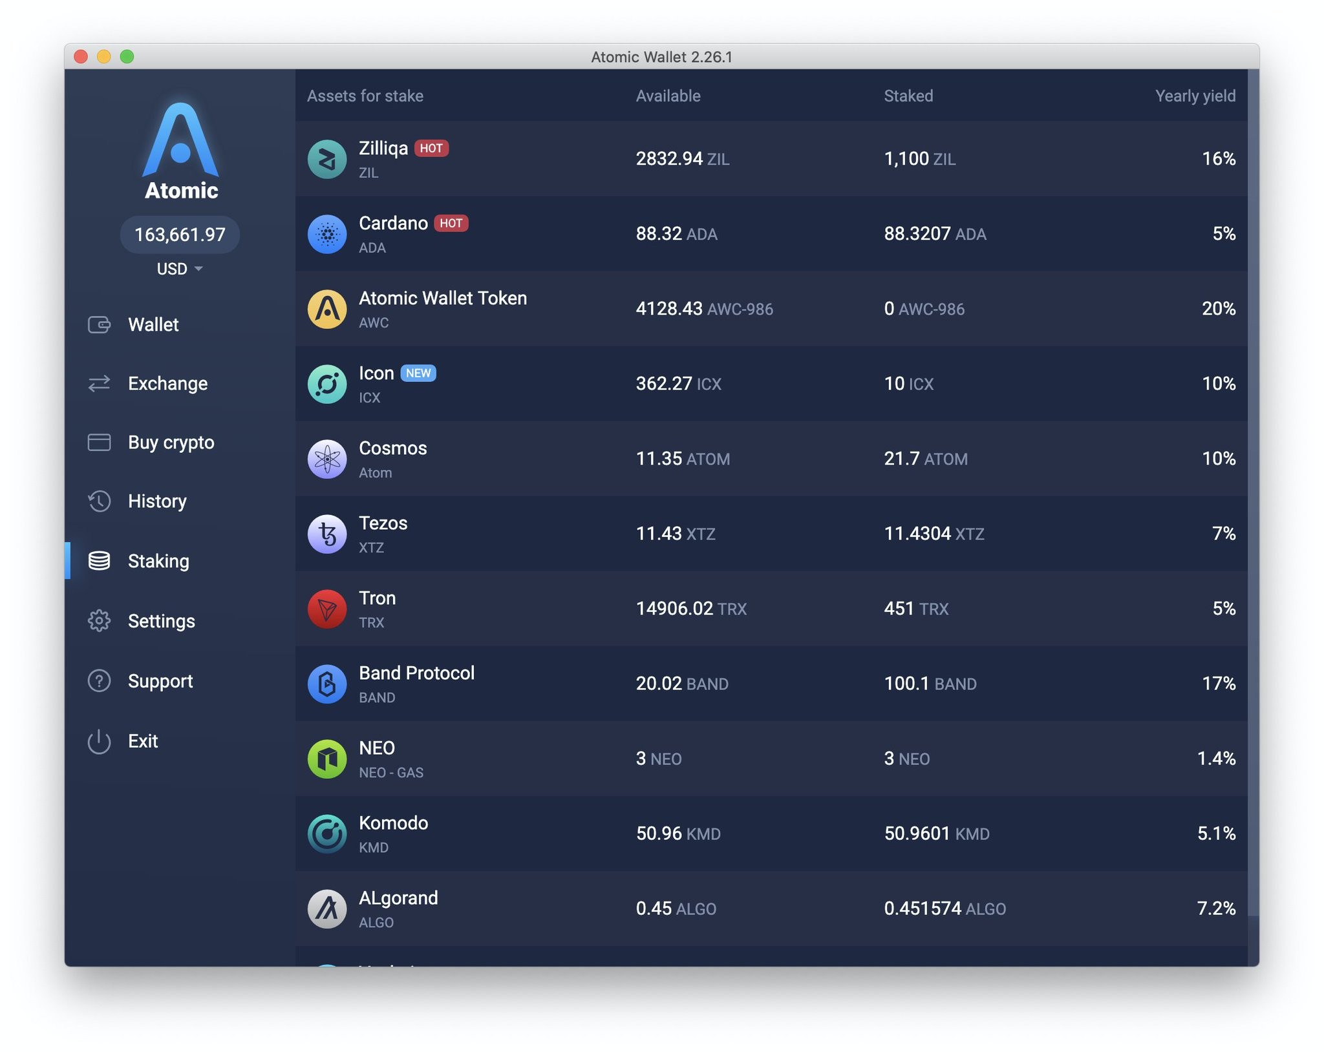Screen dimensions: 1324x1052
Task: Click the 2832.94 ZIL available amount
Action: click(683, 159)
